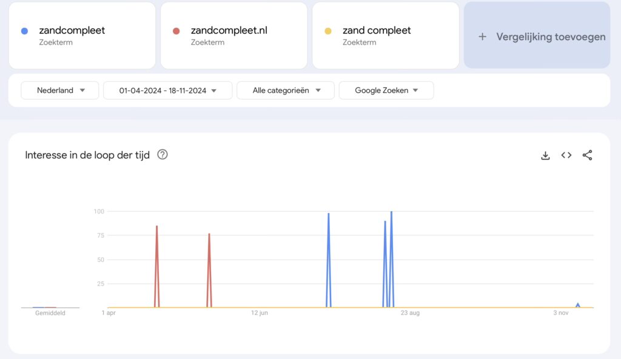This screenshot has width=621, height=359.
Task: Edit the zand compleet search term card
Action: coord(386,36)
